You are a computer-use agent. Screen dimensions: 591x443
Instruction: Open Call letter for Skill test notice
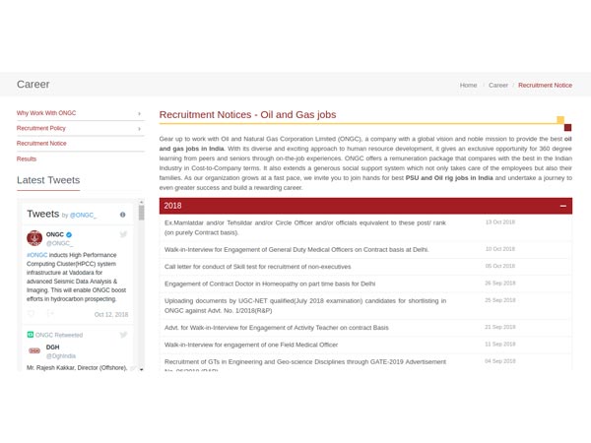(x=257, y=267)
